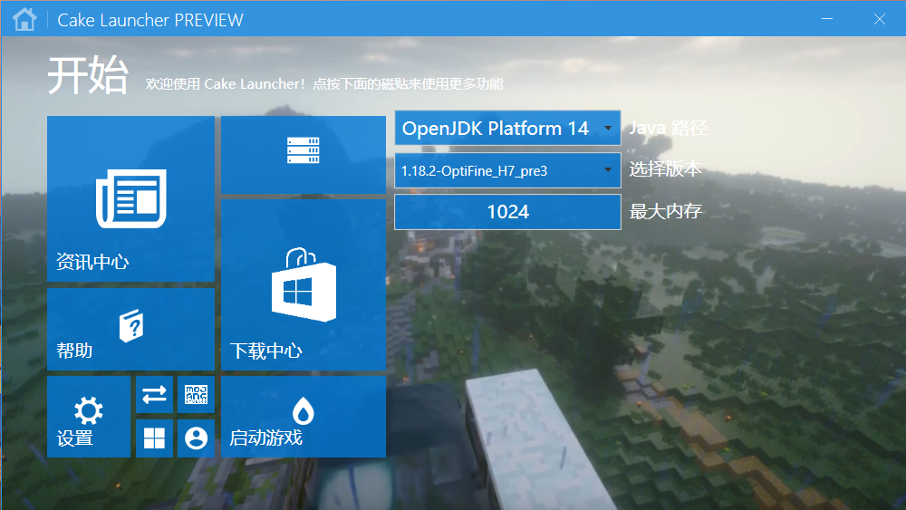
Task: Click the 'Cake Launcher PREVIEW' title text
Action: [x=150, y=20]
